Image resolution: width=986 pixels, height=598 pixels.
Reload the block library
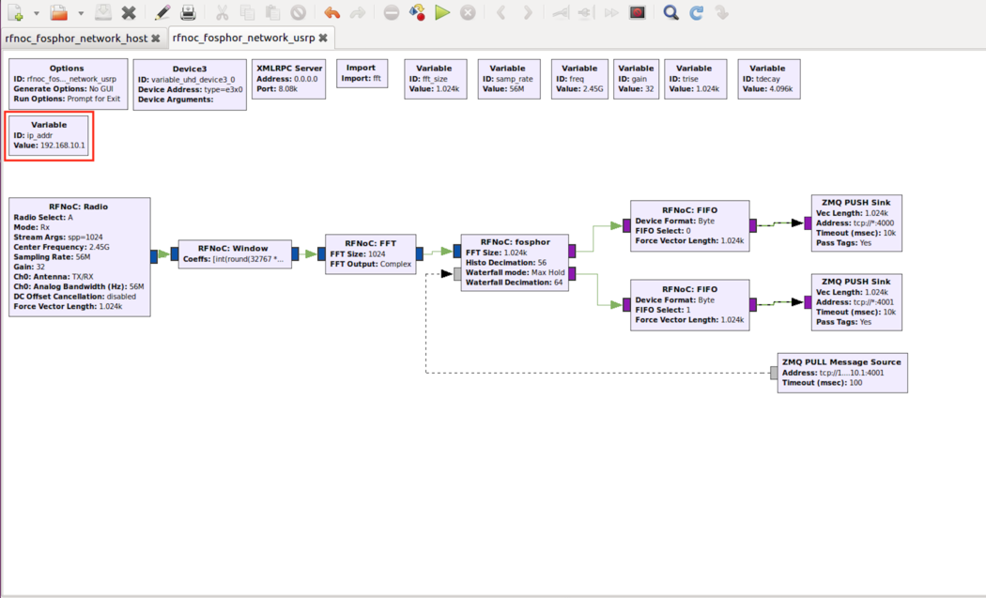698,13
